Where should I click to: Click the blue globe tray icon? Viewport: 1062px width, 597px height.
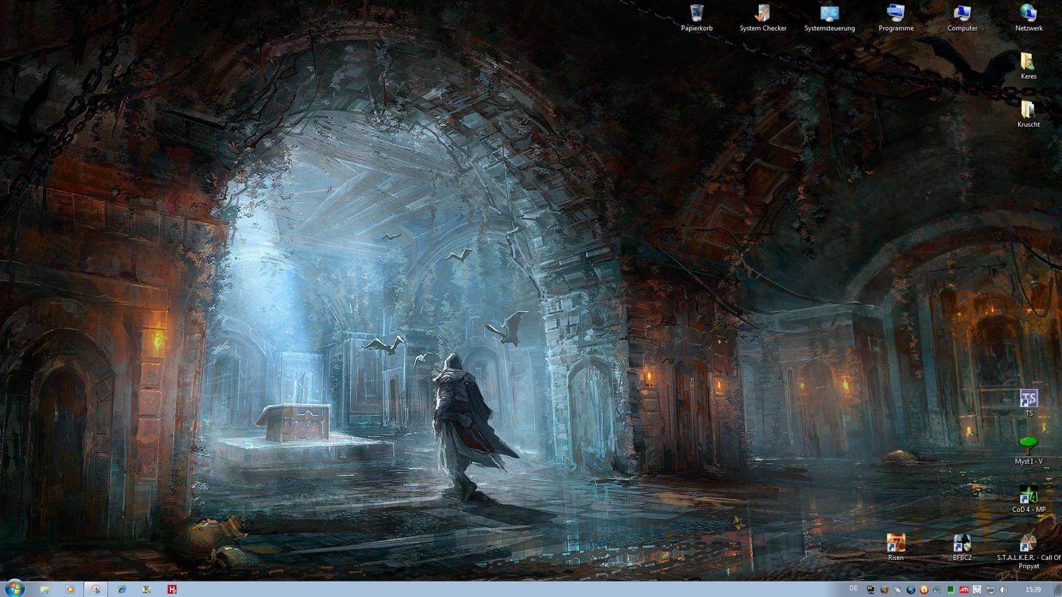(x=910, y=590)
